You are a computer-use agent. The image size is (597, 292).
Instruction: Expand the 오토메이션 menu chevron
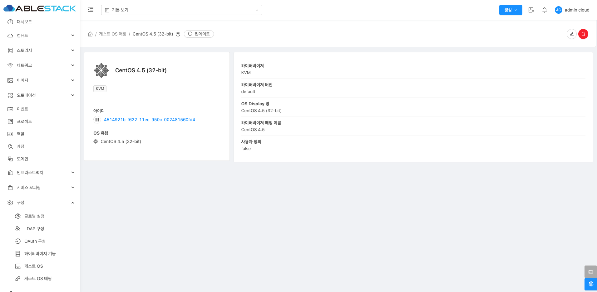tap(73, 95)
